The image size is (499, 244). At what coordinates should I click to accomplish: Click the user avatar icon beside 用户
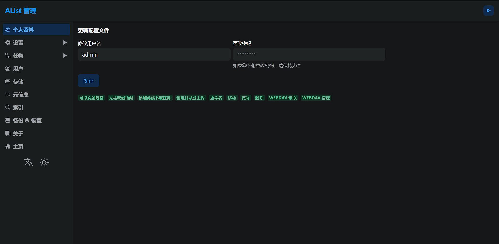point(8,69)
